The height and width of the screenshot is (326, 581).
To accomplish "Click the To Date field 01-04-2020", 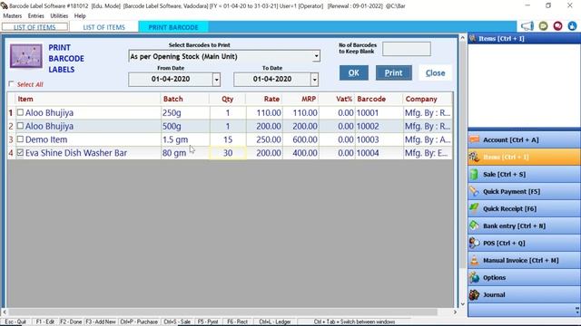I will coord(272,80).
